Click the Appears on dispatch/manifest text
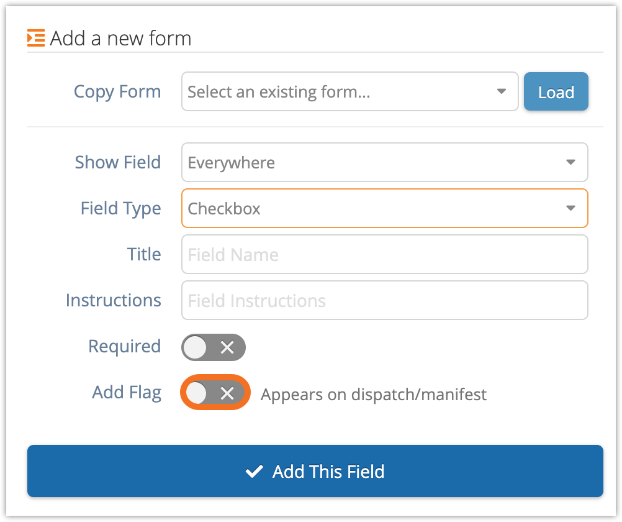 point(373,395)
